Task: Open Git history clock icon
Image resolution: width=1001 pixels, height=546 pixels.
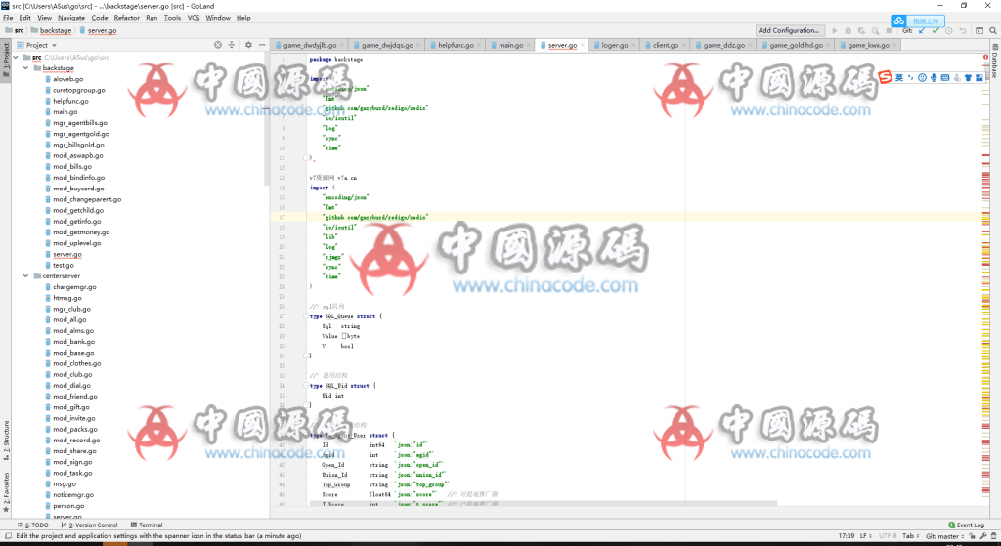Action: tap(948, 30)
